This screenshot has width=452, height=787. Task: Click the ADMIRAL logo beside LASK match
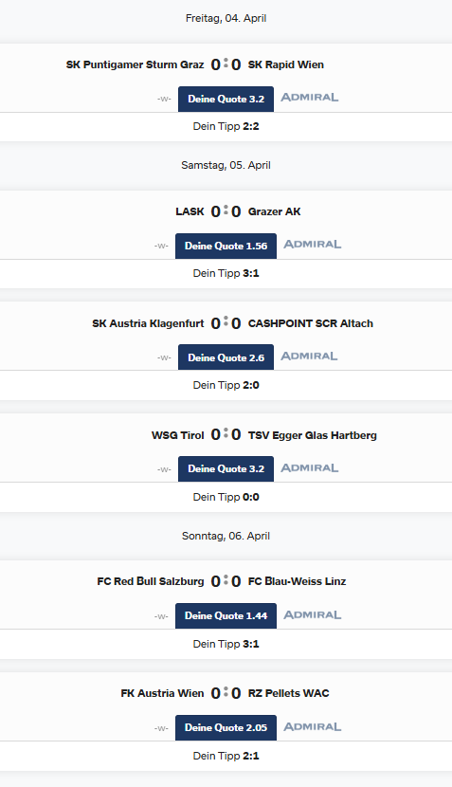[x=312, y=245]
